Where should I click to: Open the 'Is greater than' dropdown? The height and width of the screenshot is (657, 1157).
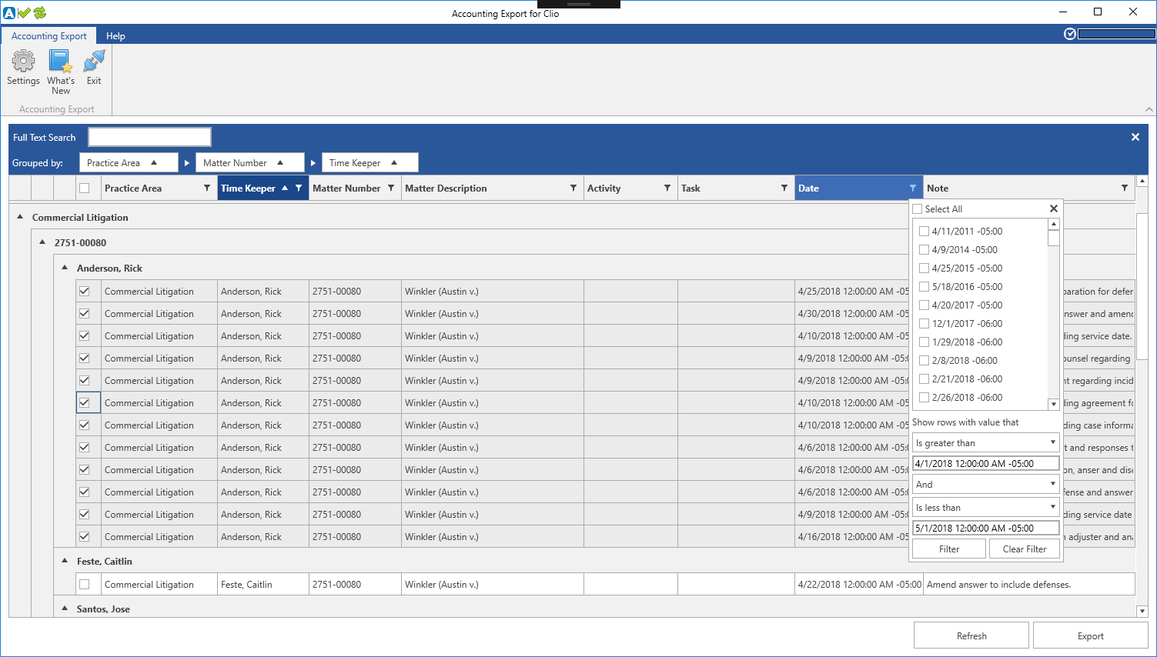click(985, 443)
